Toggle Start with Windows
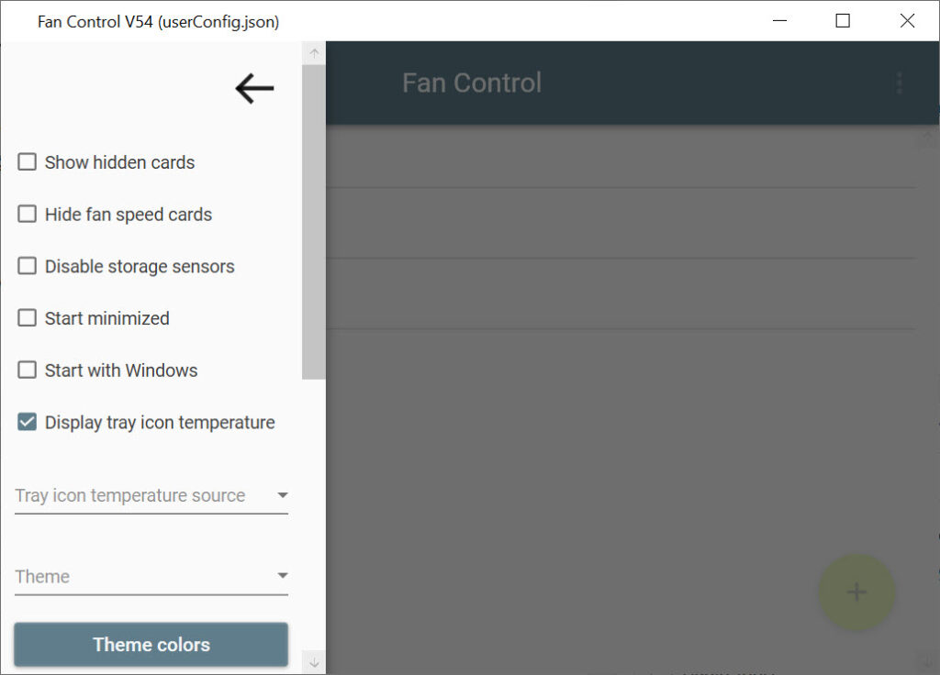This screenshot has height=675, width=940. click(27, 370)
